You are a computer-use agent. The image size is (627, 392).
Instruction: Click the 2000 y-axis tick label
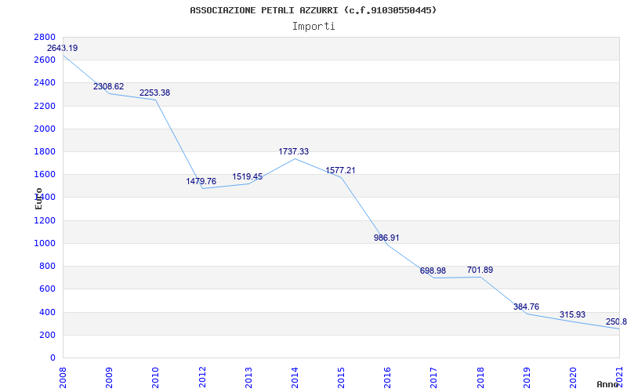(x=45, y=129)
